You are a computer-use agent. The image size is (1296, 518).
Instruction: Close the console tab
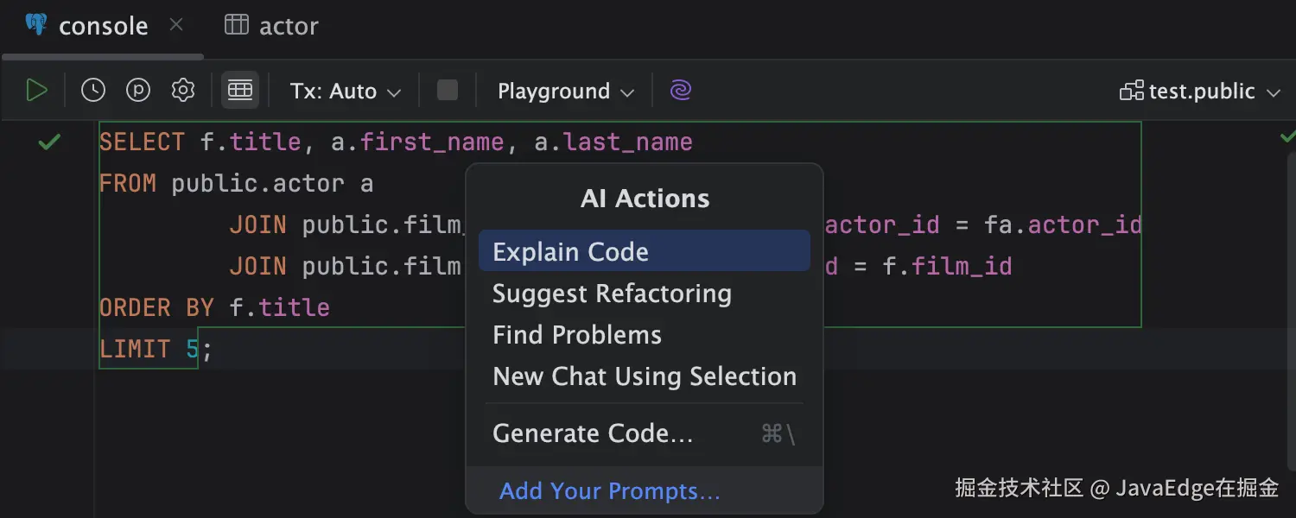coord(176,25)
